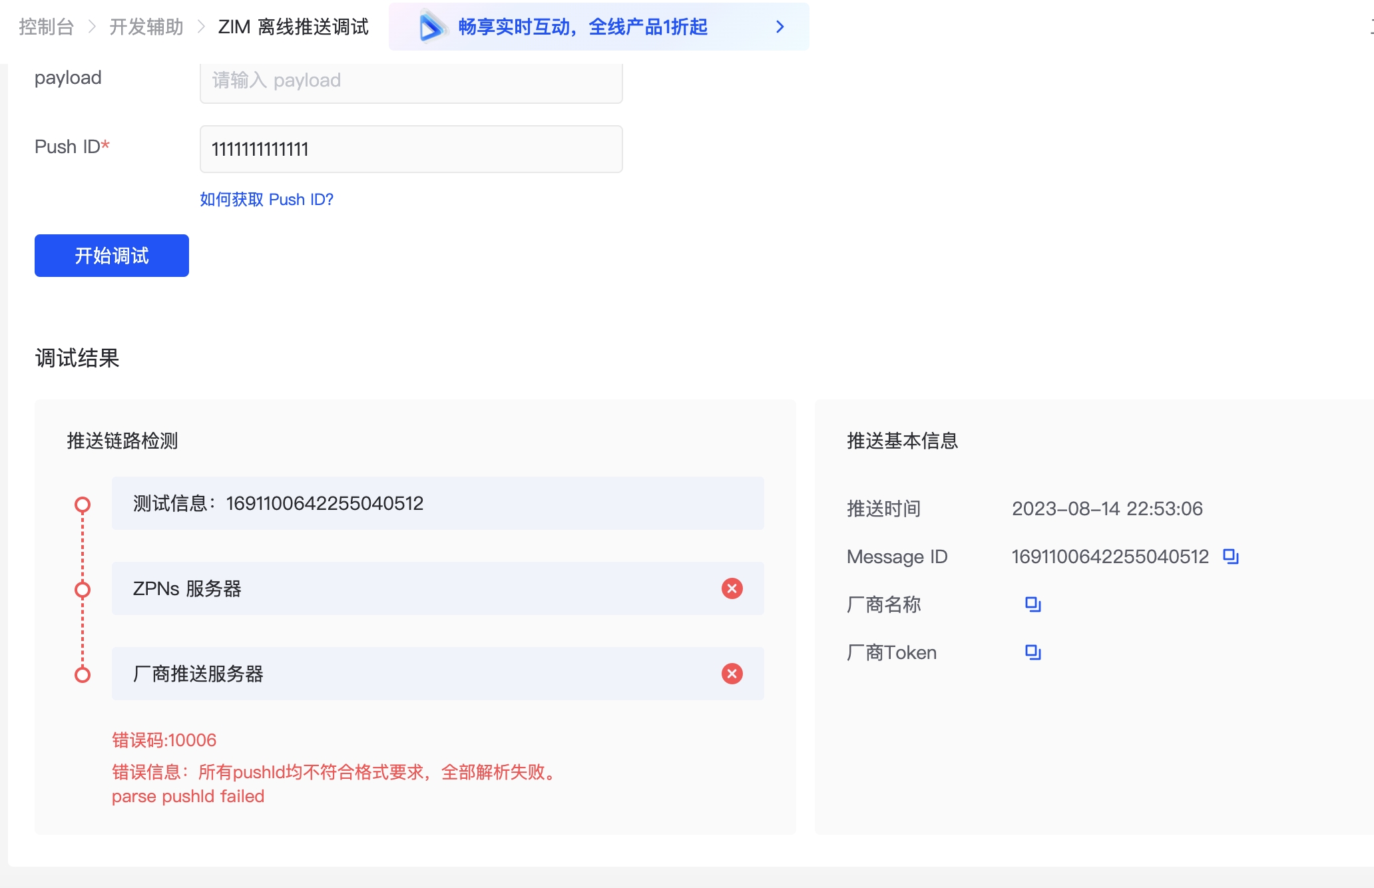
Task: Copy the Message ID value
Action: tap(1231, 556)
